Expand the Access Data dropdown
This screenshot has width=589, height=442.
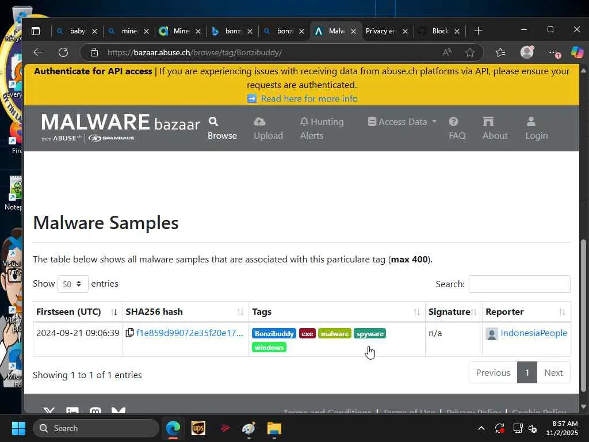coord(402,122)
